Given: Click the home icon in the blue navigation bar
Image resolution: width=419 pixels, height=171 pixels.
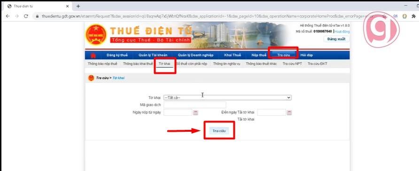Looking at the screenshot, I should [x=93, y=55].
